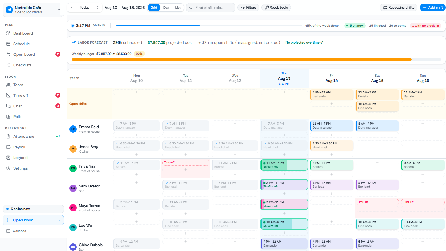Click Maya Torres's MT avatar
Screen dimensions: 446x251
point(73,208)
